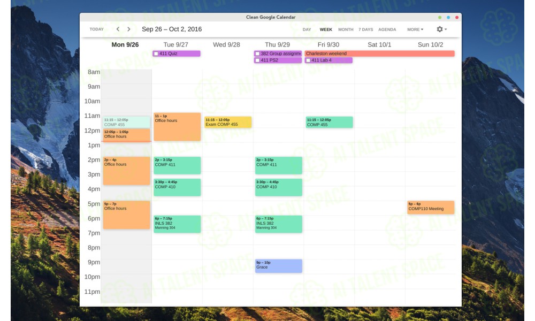Switch to AGENDA view

tap(387, 29)
